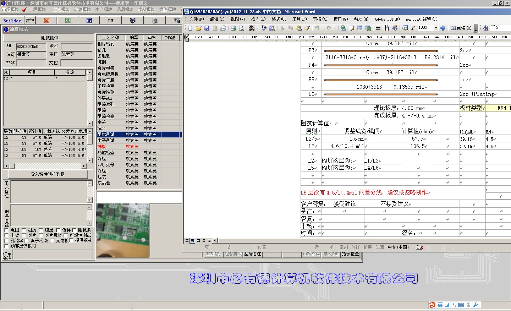Click the Columns icon in the Word toolbar
The width and height of the screenshot is (511, 311).
[378, 28]
